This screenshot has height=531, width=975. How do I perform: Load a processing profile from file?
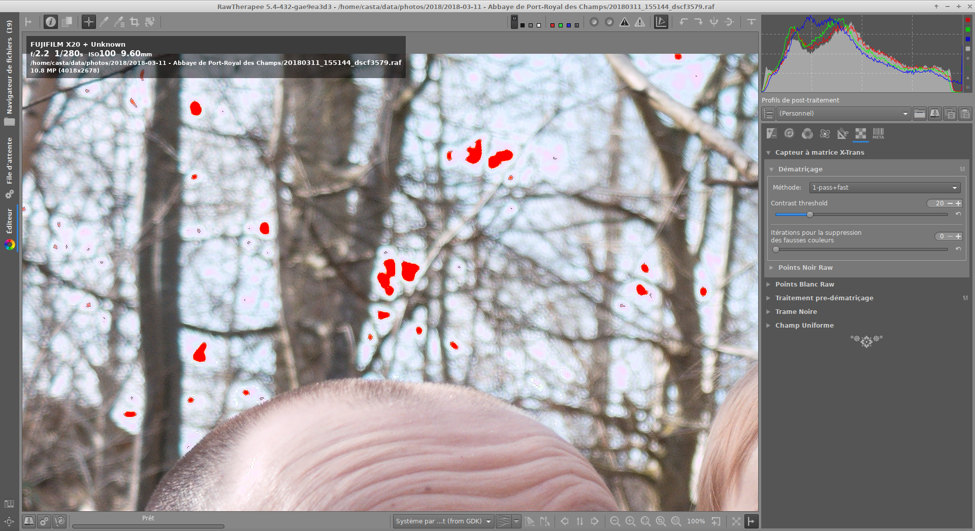pos(920,114)
